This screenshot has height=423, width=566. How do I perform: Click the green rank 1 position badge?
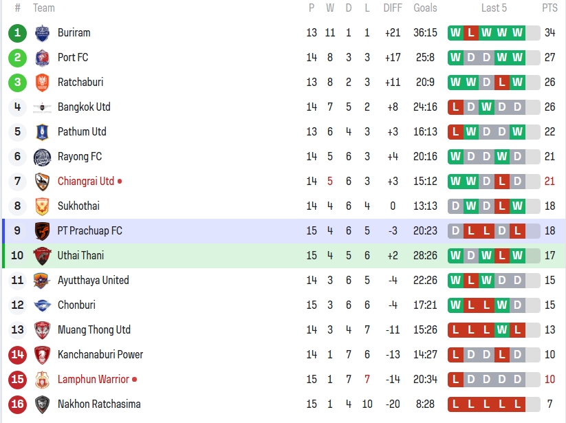click(17, 33)
